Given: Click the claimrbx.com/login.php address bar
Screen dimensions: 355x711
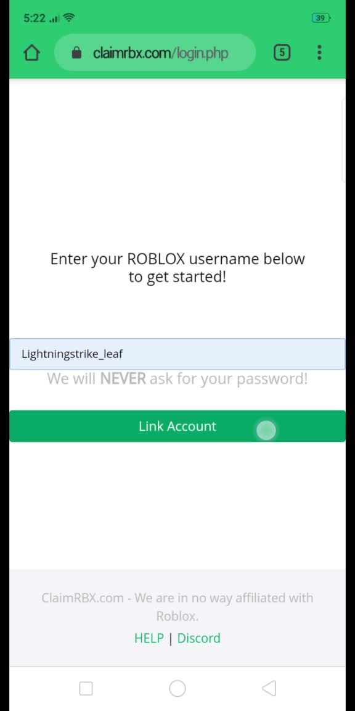Looking at the screenshot, I should (x=155, y=53).
